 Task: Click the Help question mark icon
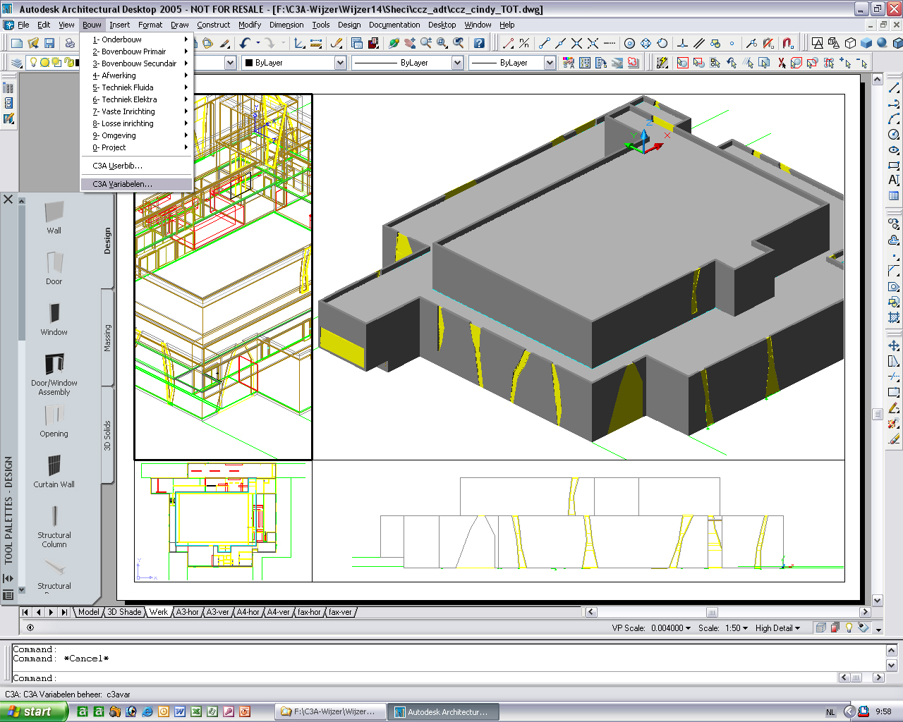pyautogui.click(x=479, y=43)
